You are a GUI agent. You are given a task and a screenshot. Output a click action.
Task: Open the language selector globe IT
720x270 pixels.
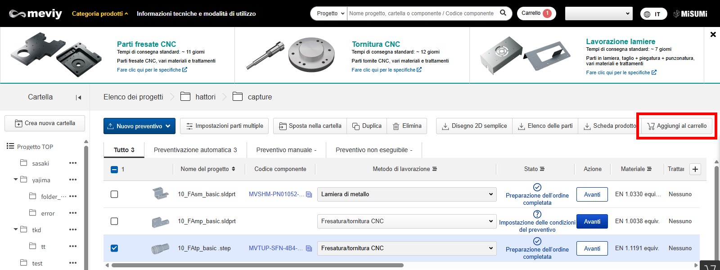pos(653,14)
